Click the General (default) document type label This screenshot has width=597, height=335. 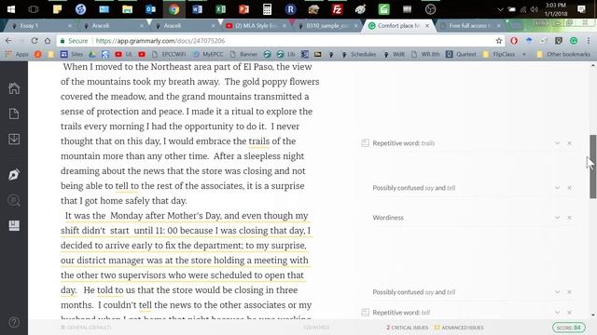click(x=87, y=328)
